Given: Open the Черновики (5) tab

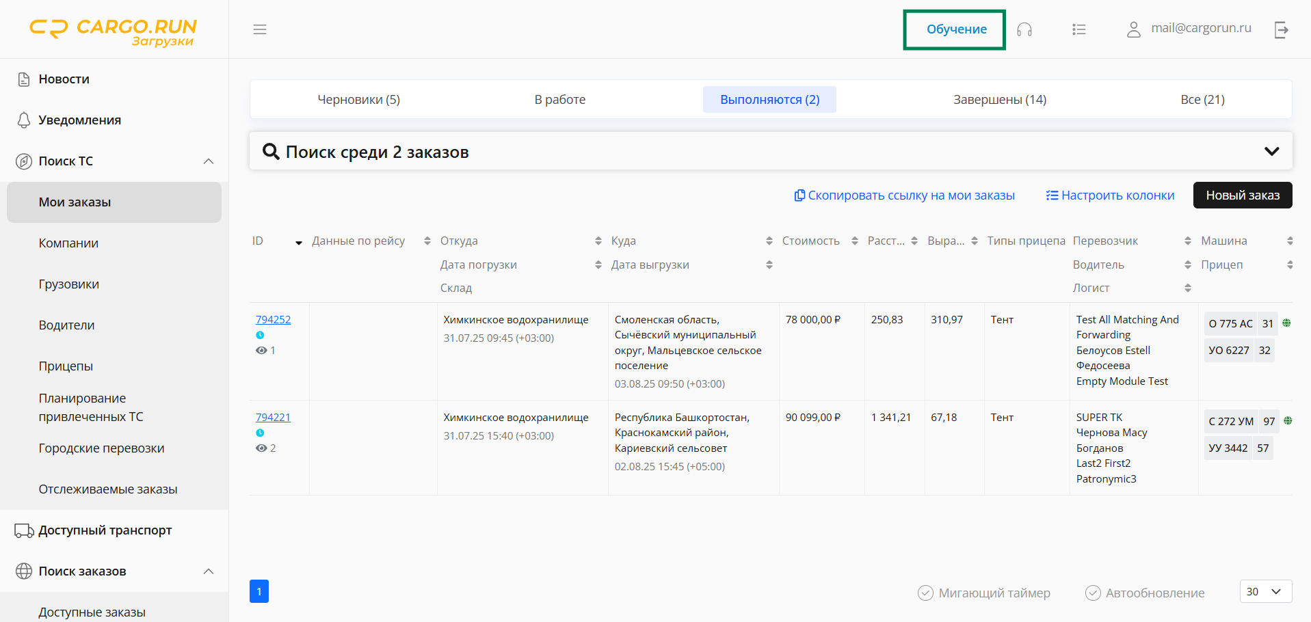Looking at the screenshot, I should click(x=358, y=100).
